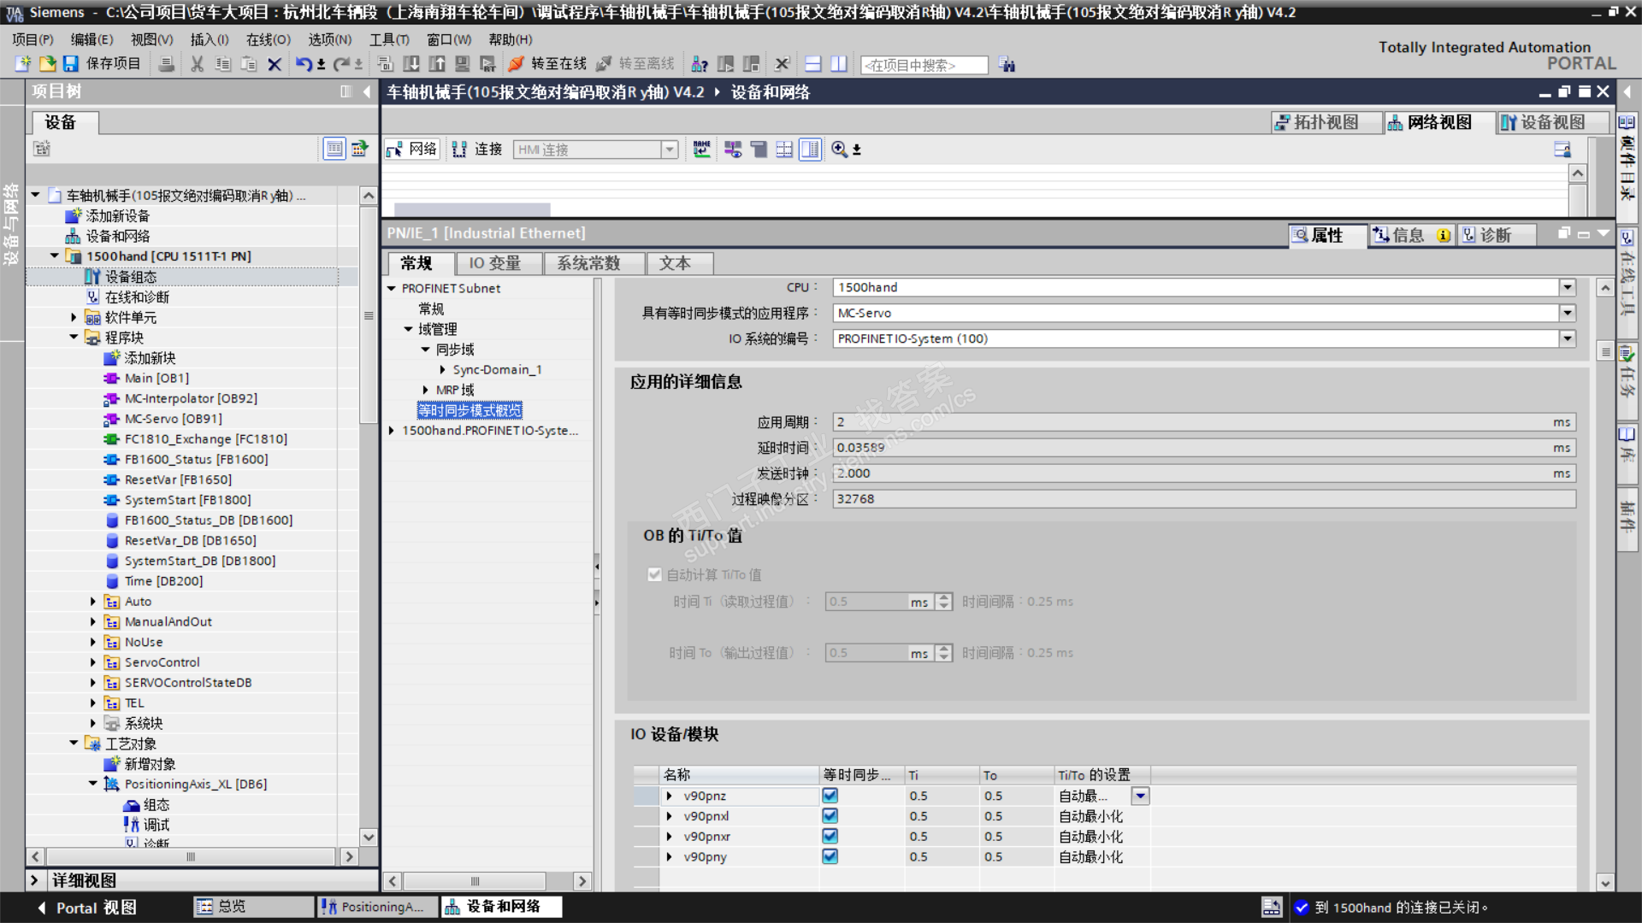Click the Save project icon

point(71,64)
